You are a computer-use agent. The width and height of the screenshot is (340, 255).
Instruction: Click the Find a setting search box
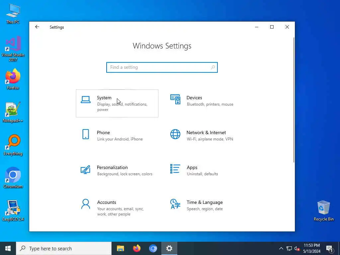[x=162, y=67]
